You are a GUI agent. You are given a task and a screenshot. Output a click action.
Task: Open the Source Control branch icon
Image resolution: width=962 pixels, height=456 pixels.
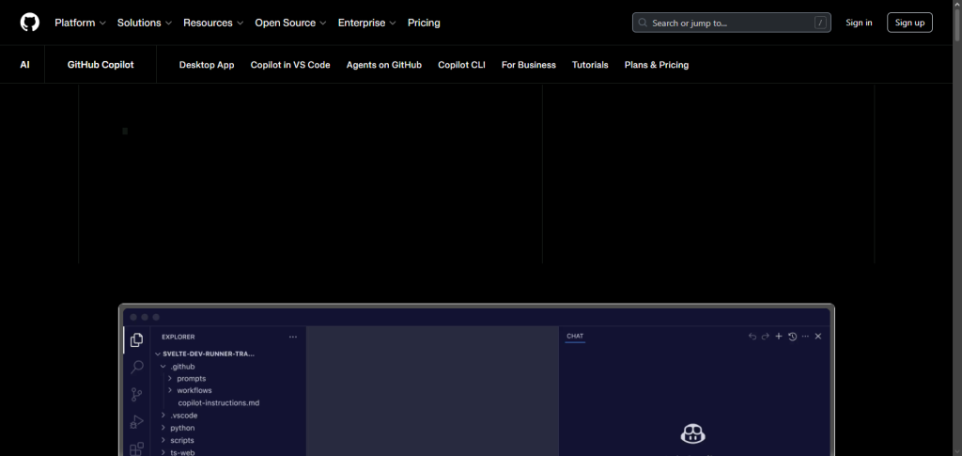point(137,395)
